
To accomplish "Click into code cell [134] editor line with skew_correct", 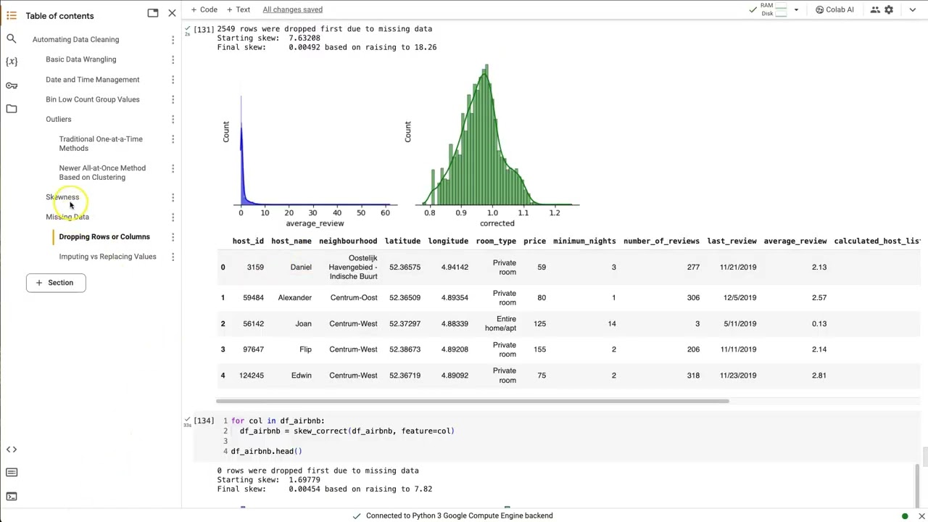I will pyautogui.click(x=347, y=431).
